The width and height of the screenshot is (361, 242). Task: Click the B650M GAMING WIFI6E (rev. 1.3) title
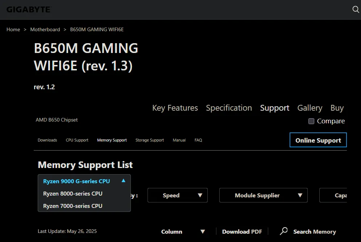[86, 57]
